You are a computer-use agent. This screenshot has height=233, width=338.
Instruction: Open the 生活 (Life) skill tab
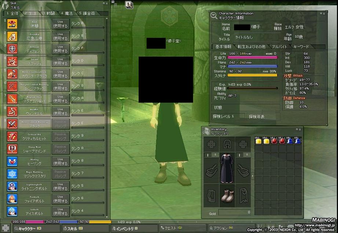[30, 13]
